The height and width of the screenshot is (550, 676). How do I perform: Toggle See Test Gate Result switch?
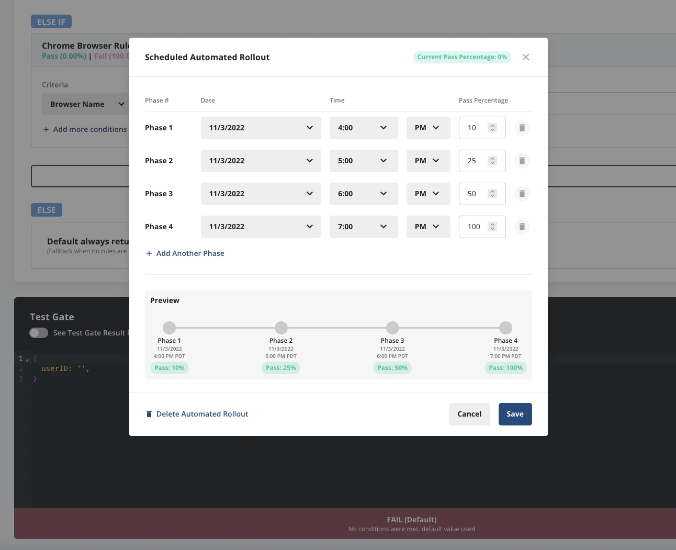tap(39, 333)
